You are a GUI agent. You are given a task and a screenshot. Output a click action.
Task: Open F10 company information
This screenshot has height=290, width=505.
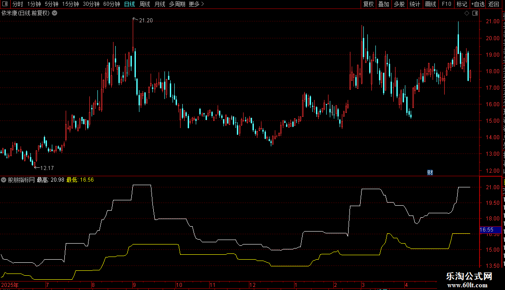click(446, 4)
